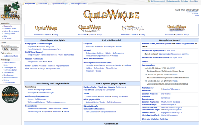Viewport: 201px width, 125px height.
Task: Open the Eye of the North logo
Action: (177, 28)
